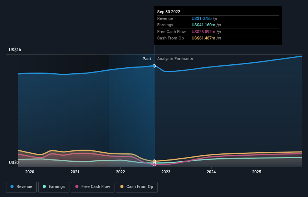The image size is (308, 197).
Task: Click the 2023 x-axis label
Action: (x=166, y=172)
